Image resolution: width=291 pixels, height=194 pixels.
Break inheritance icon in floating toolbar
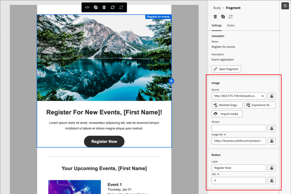(x=121, y=7)
